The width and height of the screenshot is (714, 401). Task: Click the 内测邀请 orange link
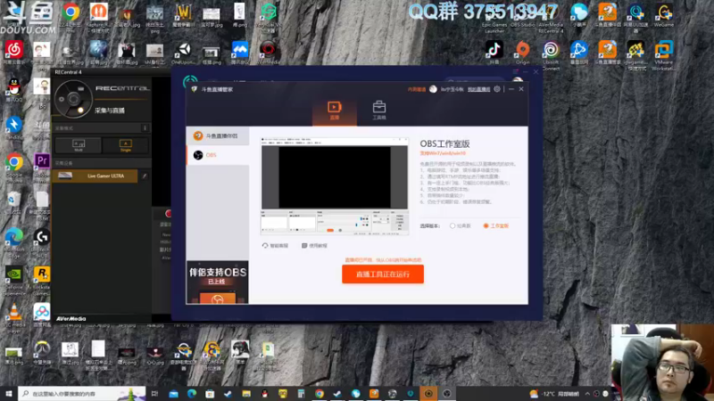coord(416,90)
